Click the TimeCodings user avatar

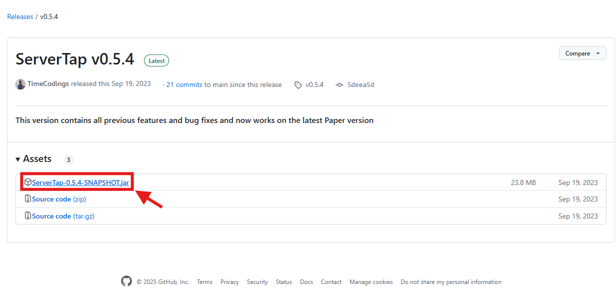click(x=20, y=84)
